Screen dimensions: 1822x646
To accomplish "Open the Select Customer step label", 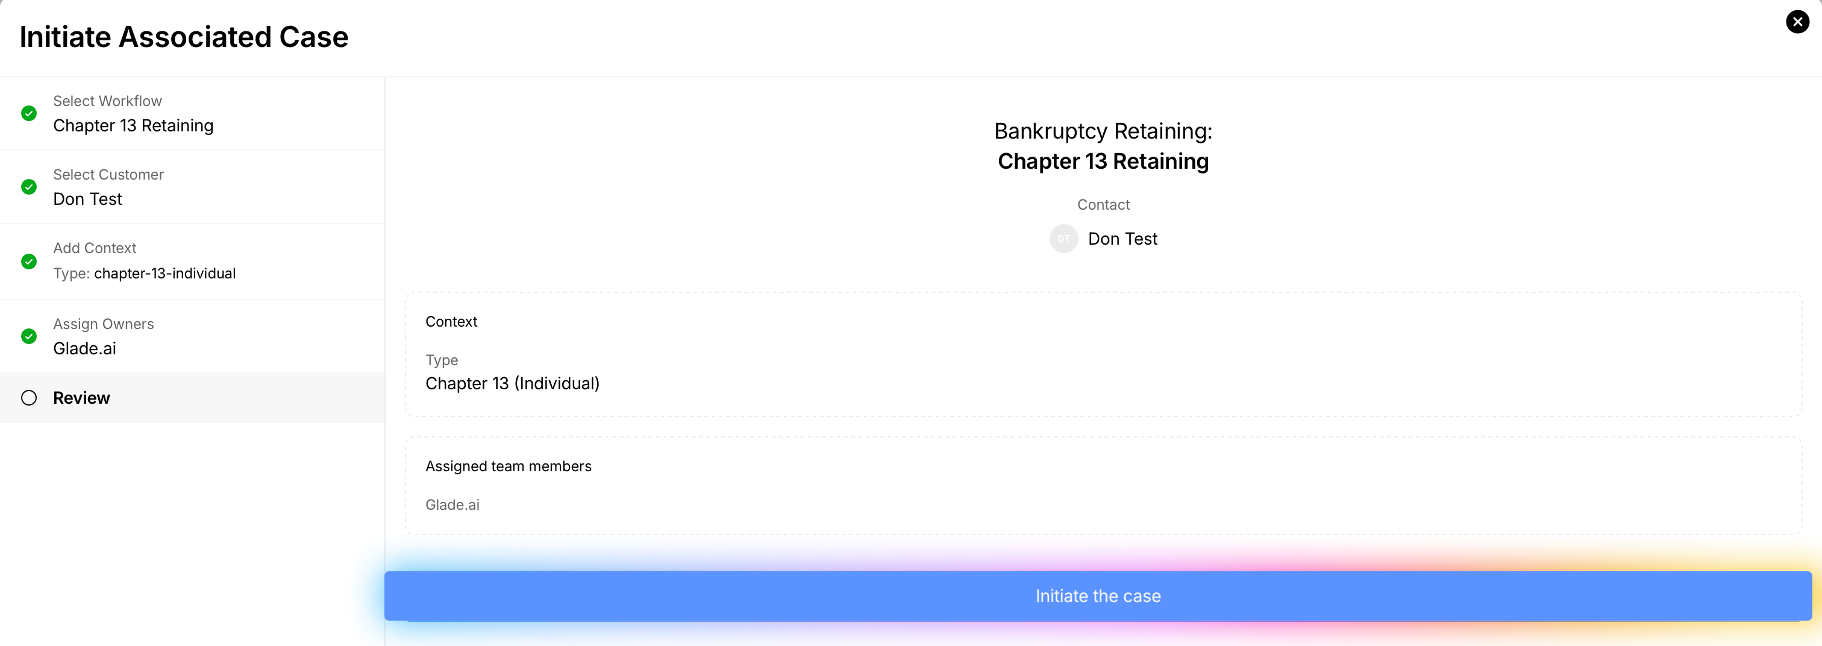I will pos(108,175).
